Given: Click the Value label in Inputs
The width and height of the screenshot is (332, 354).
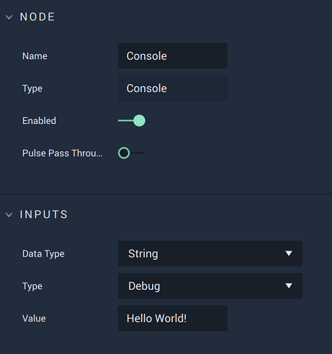Looking at the screenshot, I should point(34,319).
